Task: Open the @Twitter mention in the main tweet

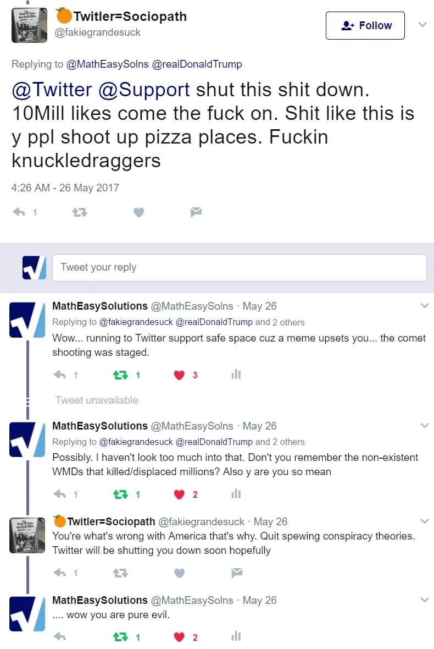Action: click(x=52, y=90)
